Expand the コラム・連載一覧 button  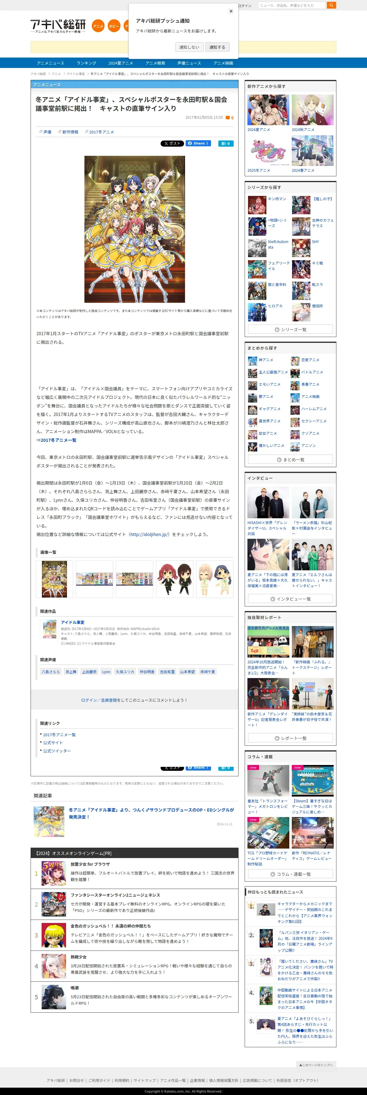click(x=291, y=874)
